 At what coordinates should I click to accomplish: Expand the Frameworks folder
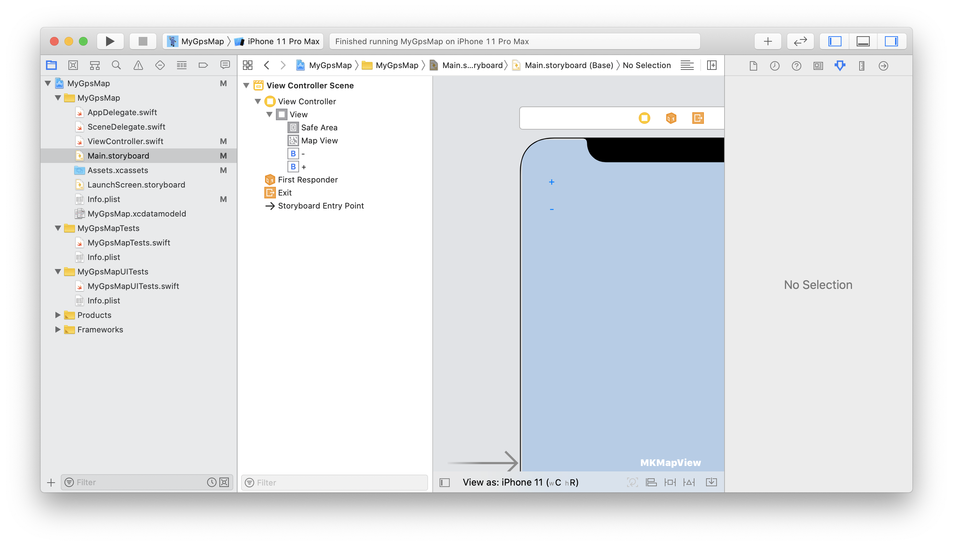tap(58, 329)
